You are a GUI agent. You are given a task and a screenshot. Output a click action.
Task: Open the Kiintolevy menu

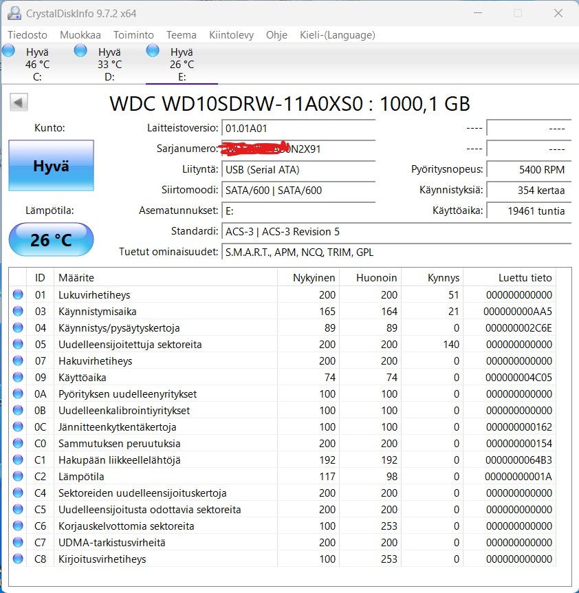[x=231, y=35]
